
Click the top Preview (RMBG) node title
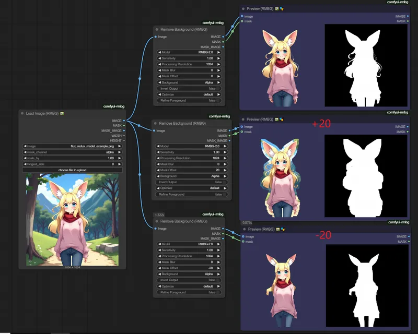coord(260,9)
